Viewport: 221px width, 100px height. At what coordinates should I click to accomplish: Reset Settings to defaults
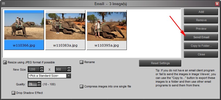coord(160,63)
